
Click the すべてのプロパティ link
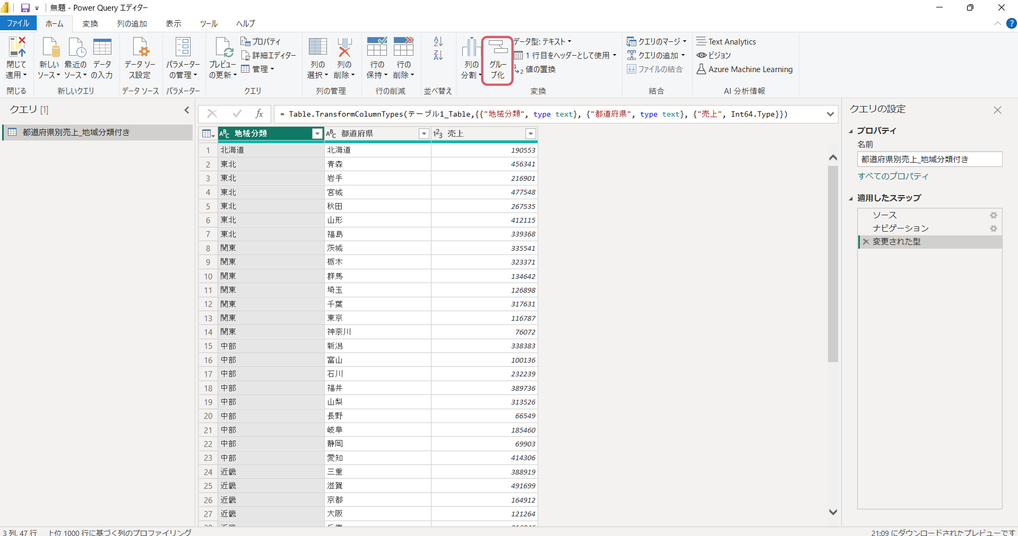[x=893, y=176]
